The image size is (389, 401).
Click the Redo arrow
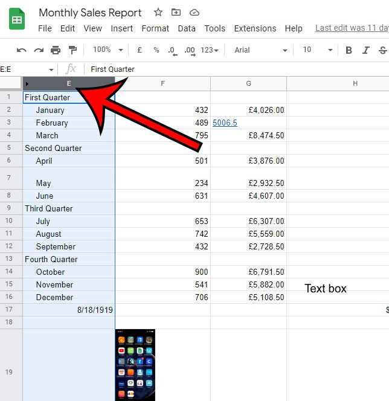pos(39,50)
